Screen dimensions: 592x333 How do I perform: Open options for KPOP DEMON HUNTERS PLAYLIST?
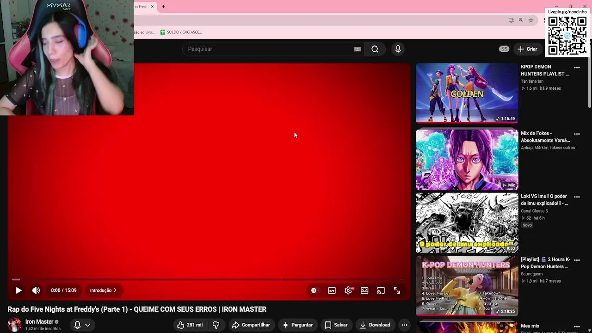tap(577, 68)
